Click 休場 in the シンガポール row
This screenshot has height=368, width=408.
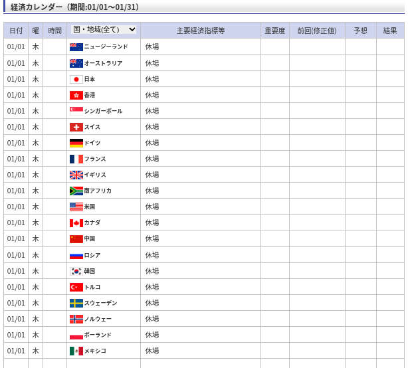[152, 111]
